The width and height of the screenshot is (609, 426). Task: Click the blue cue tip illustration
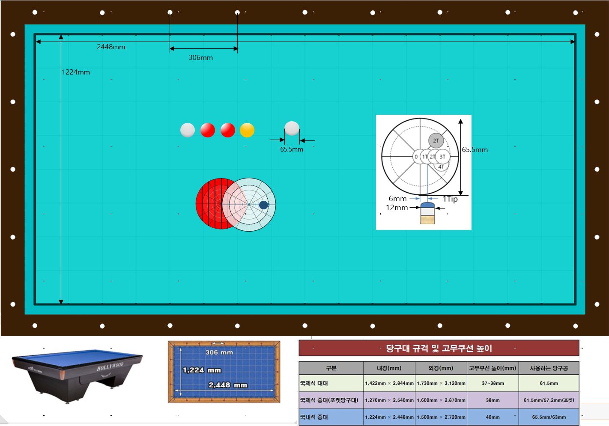[x=427, y=206]
